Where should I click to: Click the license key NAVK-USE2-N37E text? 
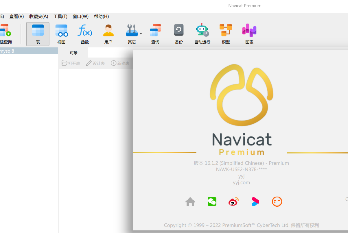[241, 169]
